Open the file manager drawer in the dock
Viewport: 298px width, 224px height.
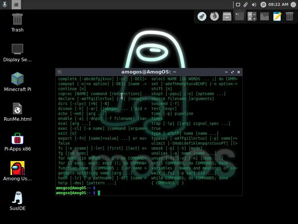point(227,17)
